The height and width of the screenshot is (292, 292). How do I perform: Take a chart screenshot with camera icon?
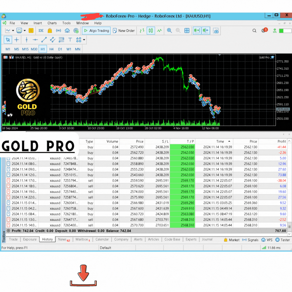pyautogui.click(x=216, y=31)
